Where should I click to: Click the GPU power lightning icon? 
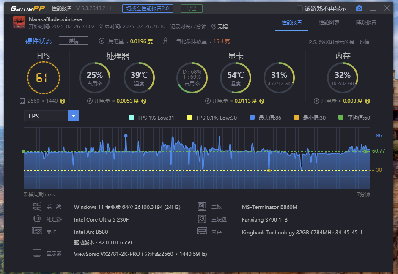pyautogui.click(x=208, y=101)
